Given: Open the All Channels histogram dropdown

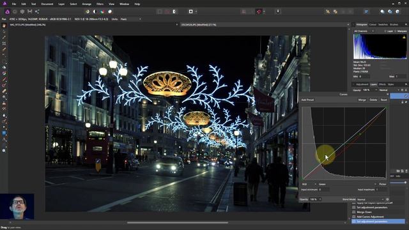Looking at the screenshot, I should (x=364, y=31).
